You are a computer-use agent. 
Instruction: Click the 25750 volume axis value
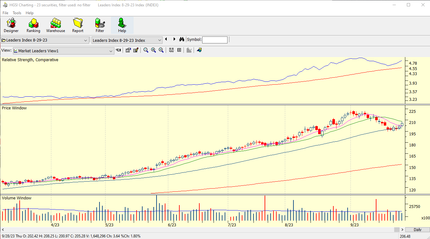click(x=414, y=207)
